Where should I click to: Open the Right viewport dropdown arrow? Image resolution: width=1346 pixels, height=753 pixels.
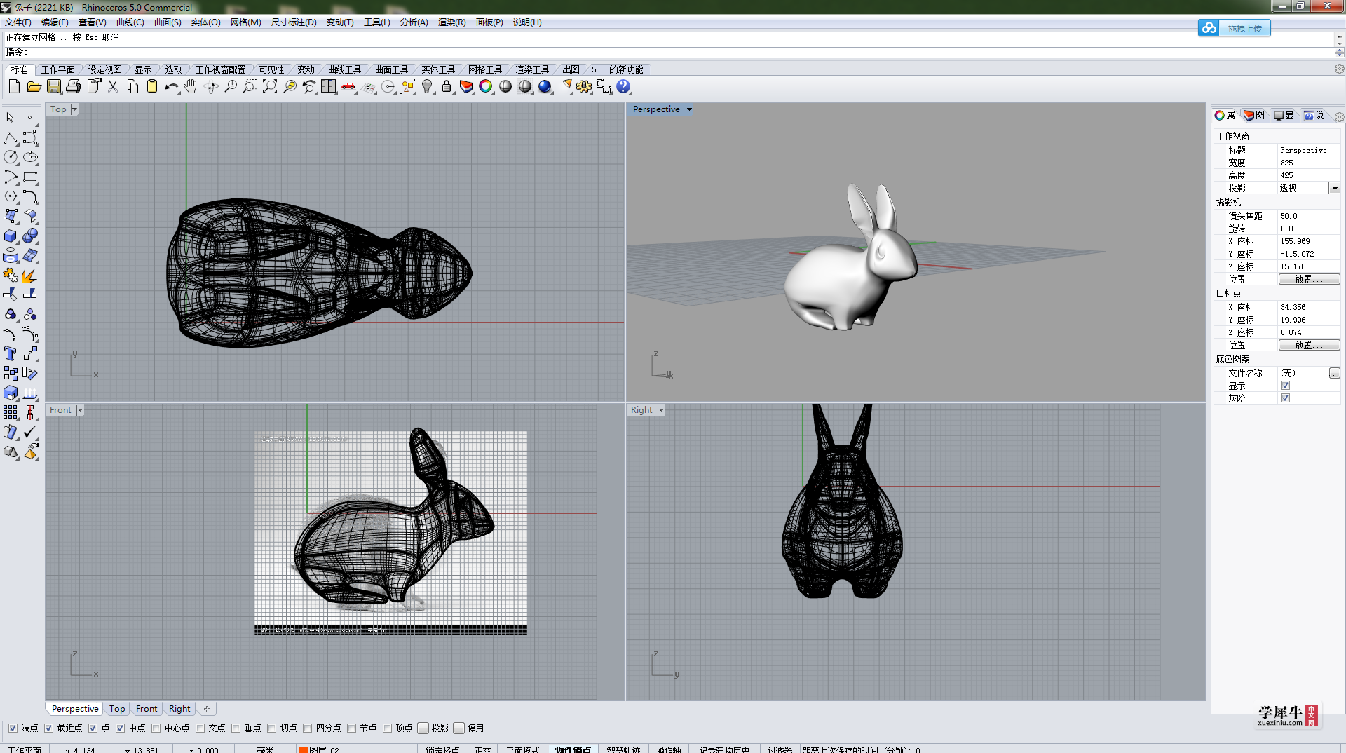click(661, 410)
